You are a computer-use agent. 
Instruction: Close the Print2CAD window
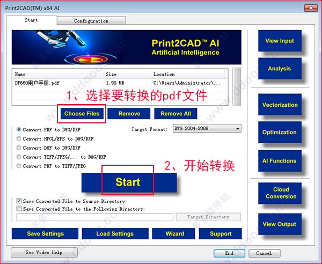[x=311, y=8]
